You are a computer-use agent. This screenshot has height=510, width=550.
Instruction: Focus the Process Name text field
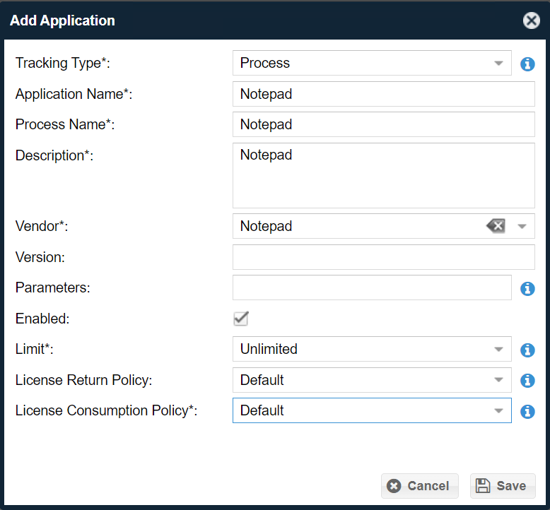pos(383,124)
